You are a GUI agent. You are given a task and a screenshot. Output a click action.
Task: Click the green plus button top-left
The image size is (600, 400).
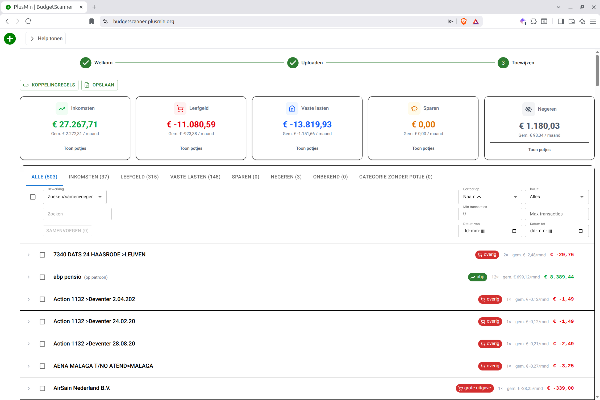coord(10,39)
